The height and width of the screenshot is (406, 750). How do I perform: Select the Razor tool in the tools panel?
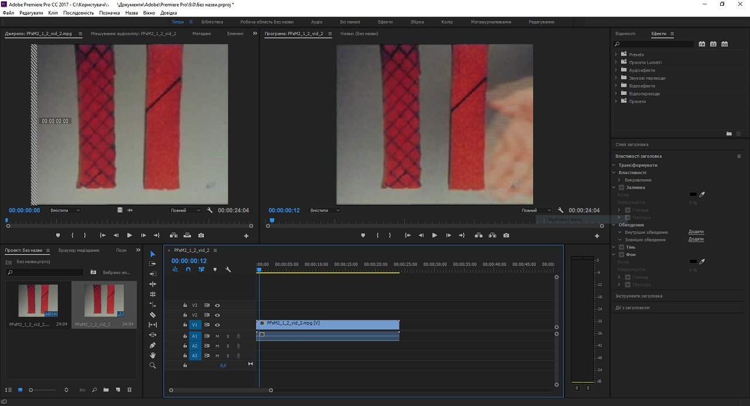pyautogui.click(x=153, y=315)
